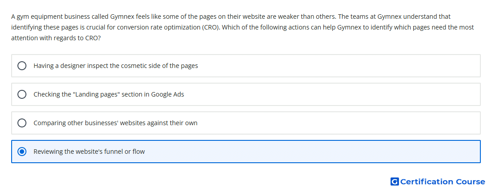Mark the radio button for comparing other businesses
Screen dimensions: 492x190
(22, 123)
